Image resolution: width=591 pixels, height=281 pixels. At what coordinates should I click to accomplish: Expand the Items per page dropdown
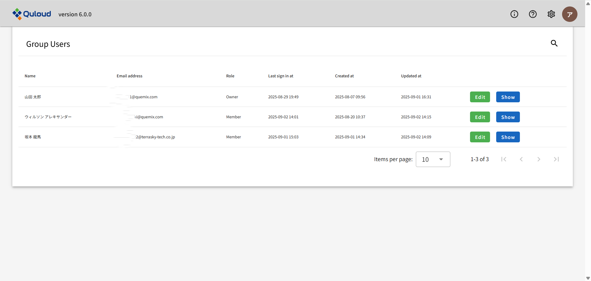433,159
